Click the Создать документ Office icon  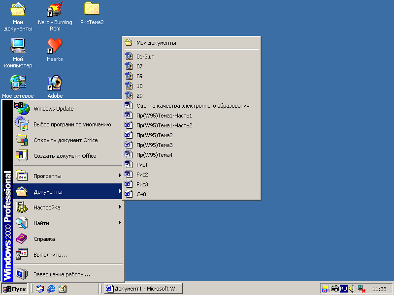point(22,155)
